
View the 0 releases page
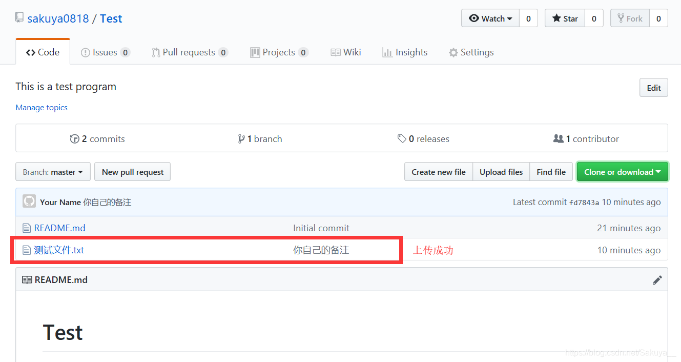click(423, 139)
